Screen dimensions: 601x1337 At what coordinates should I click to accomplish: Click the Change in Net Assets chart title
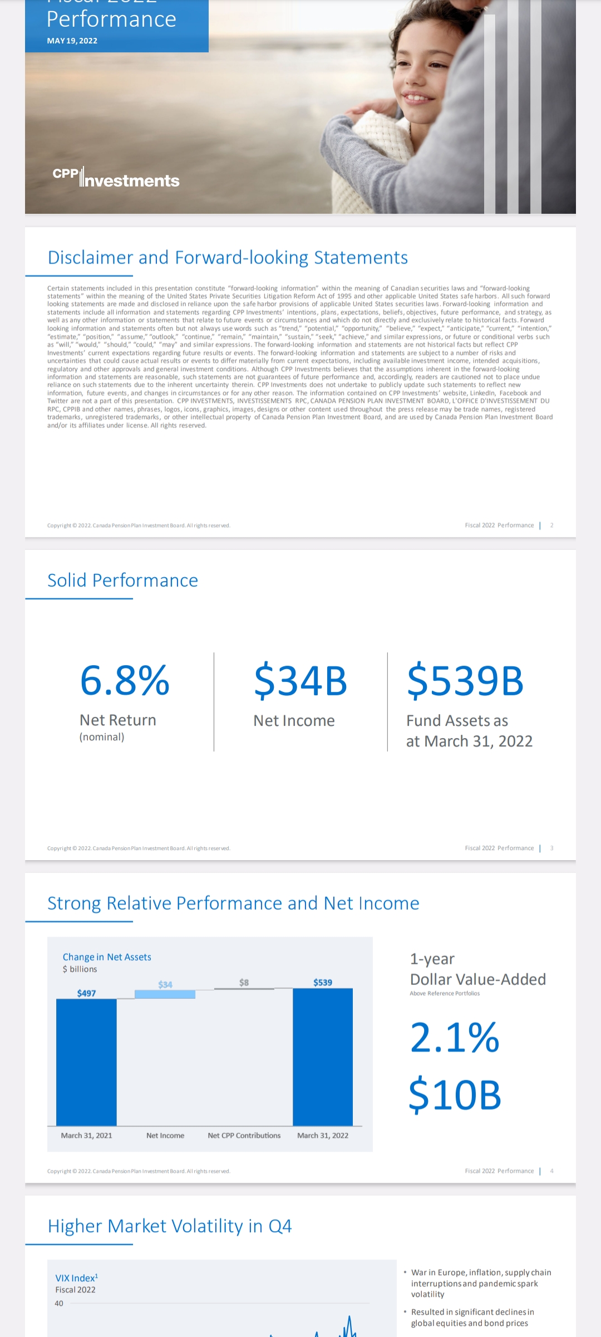click(x=107, y=957)
